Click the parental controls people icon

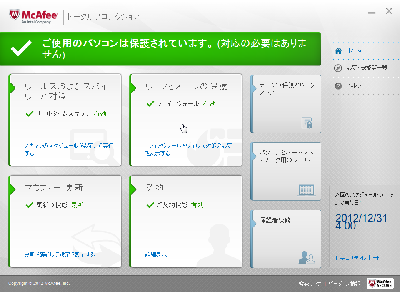point(307,258)
